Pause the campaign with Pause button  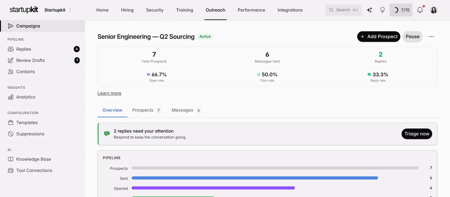tap(412, 37)
